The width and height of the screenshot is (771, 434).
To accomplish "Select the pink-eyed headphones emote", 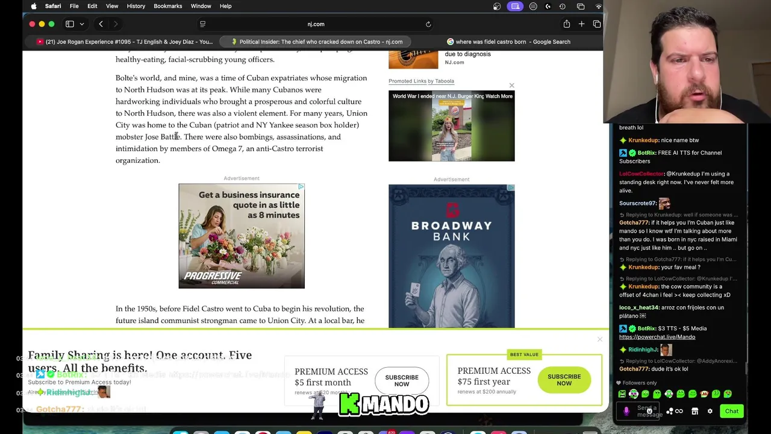I will [634, 394].
